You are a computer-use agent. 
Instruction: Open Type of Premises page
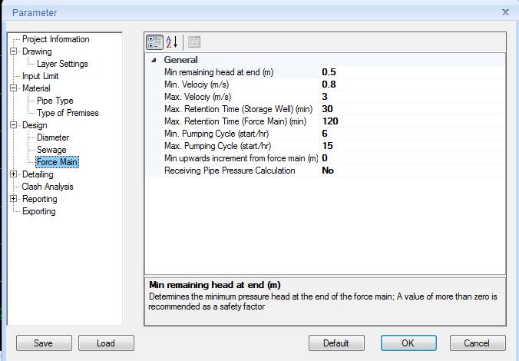click(x=68, y=113)
